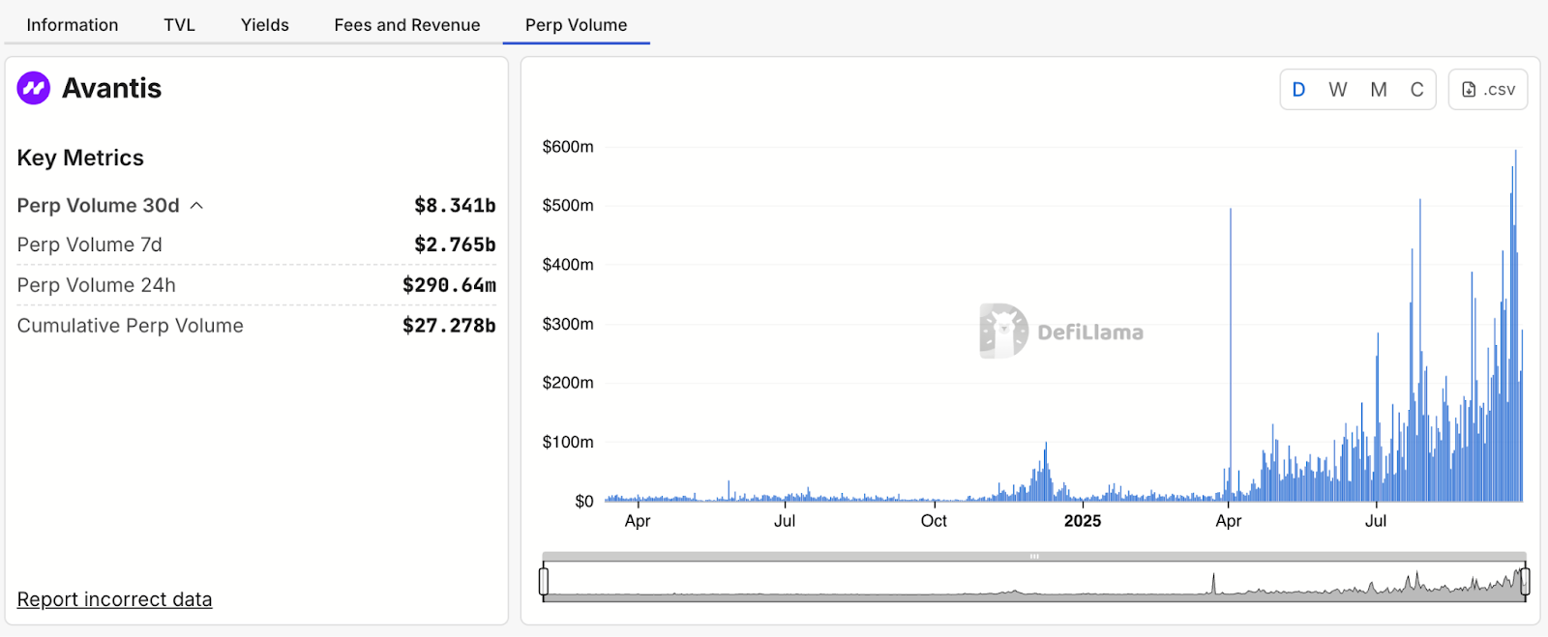Click the Cumulative Perp Volume value
Viewport: 1548px width, 637px height.
tap(449, 326)
